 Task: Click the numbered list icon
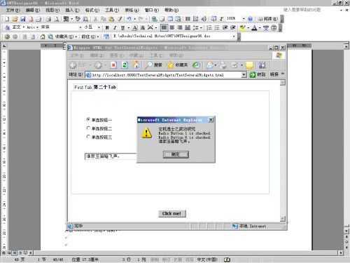coord(209,28)
